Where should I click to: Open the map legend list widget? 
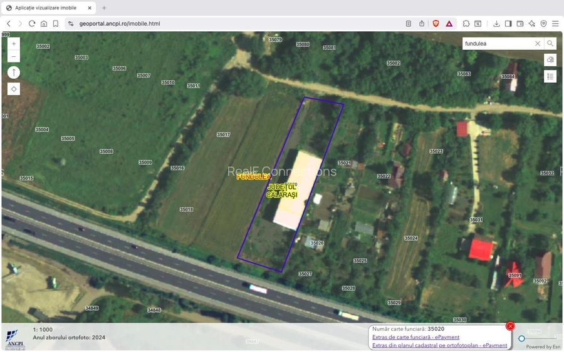550,76
